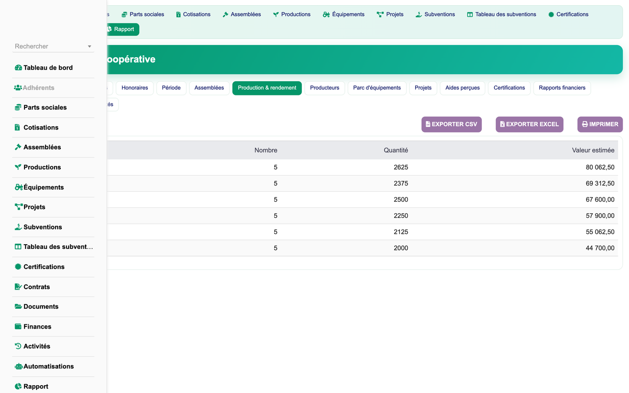The image size is (629, 393).
Task: Click the Productions seedling icon in sidebar
Action: click(x=18, y=167)
